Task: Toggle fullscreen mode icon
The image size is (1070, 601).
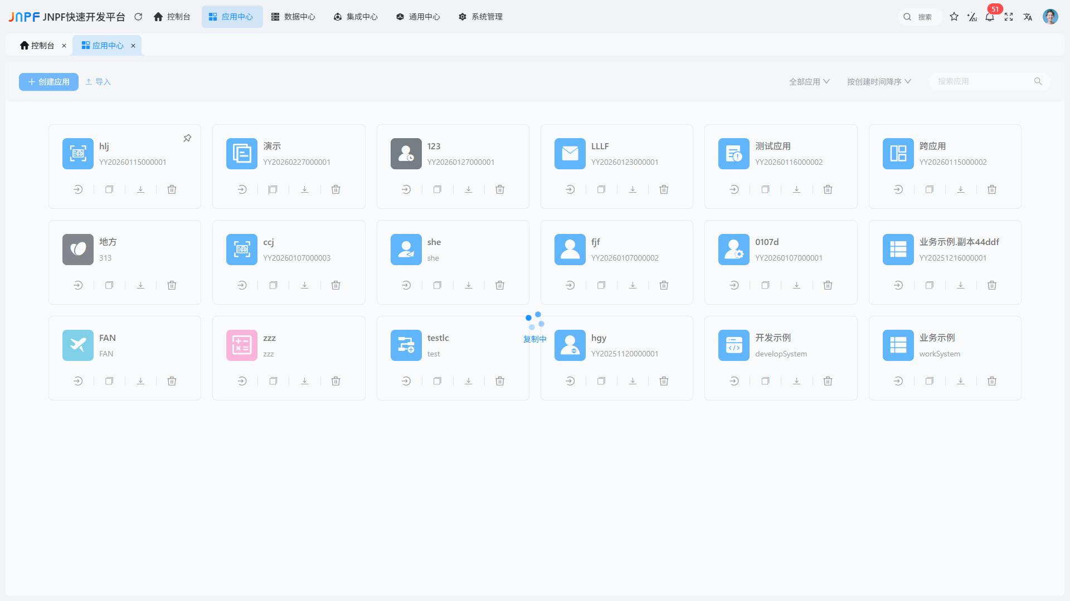Action: coord(1009,17)
